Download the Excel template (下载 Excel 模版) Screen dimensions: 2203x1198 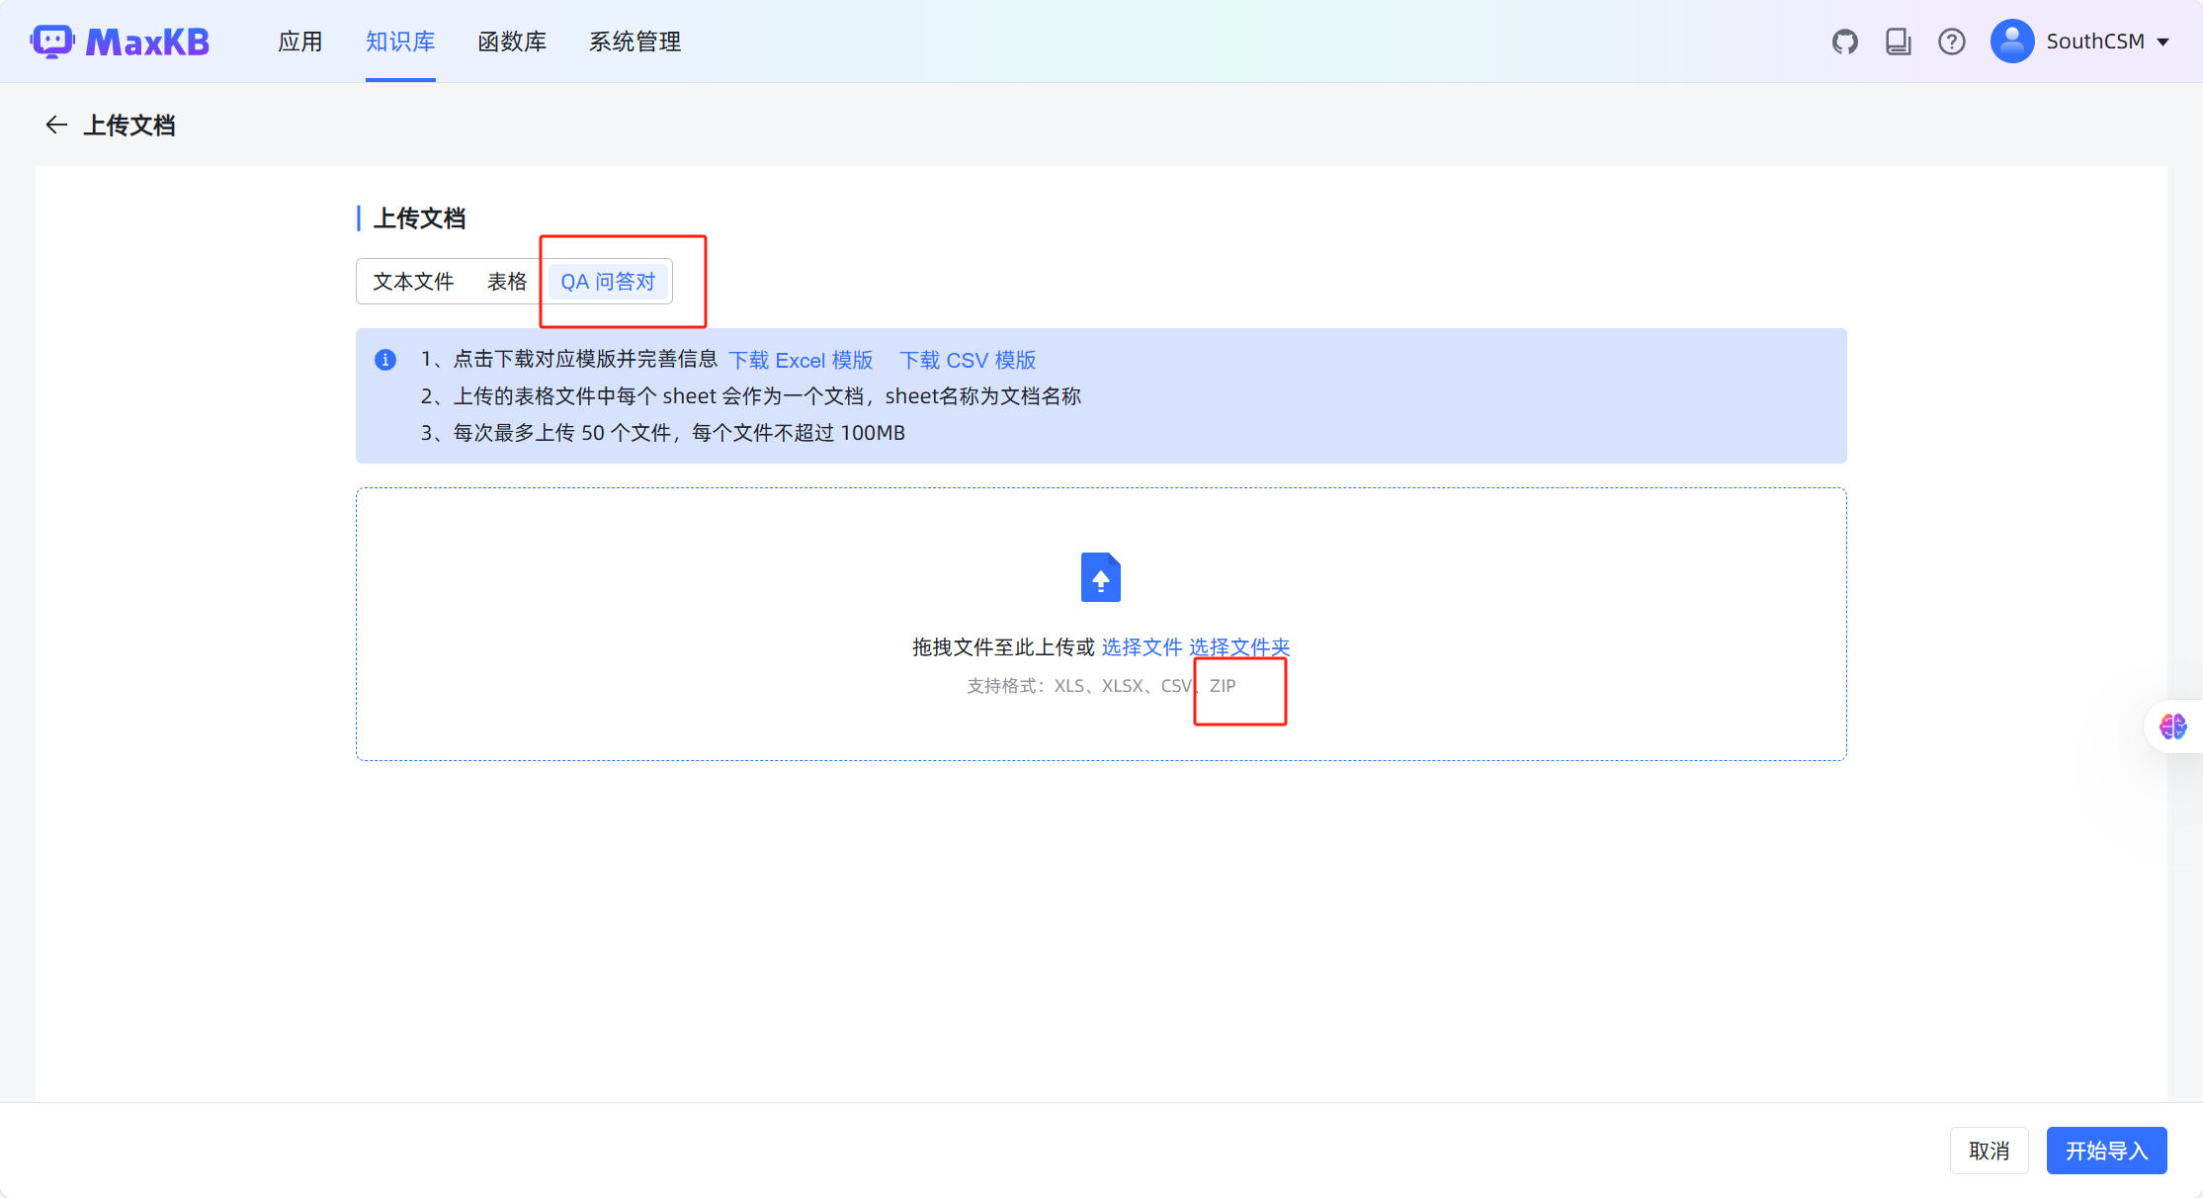(801, 360)
